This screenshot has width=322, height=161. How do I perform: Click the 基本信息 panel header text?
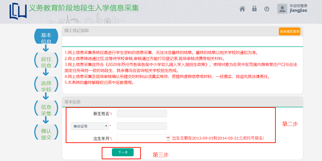(72, 102)
